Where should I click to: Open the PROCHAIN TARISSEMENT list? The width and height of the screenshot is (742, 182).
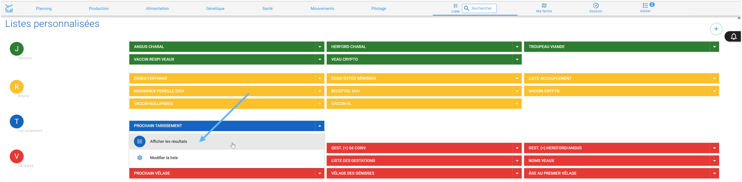[222, 126]
